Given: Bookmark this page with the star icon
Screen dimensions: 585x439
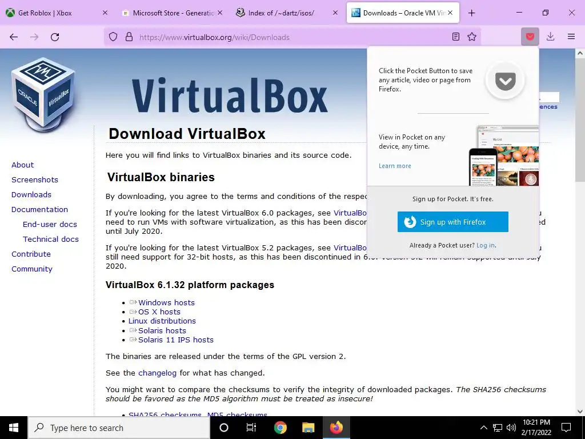Looking at the screenshot, I should pyautogui.click(x=472, y=37).
